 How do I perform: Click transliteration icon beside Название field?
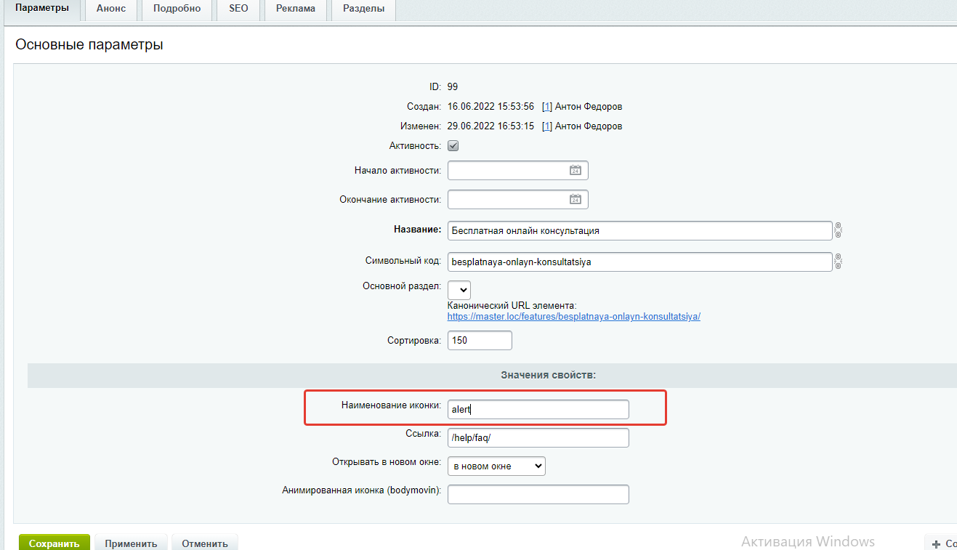pos(838,230)
